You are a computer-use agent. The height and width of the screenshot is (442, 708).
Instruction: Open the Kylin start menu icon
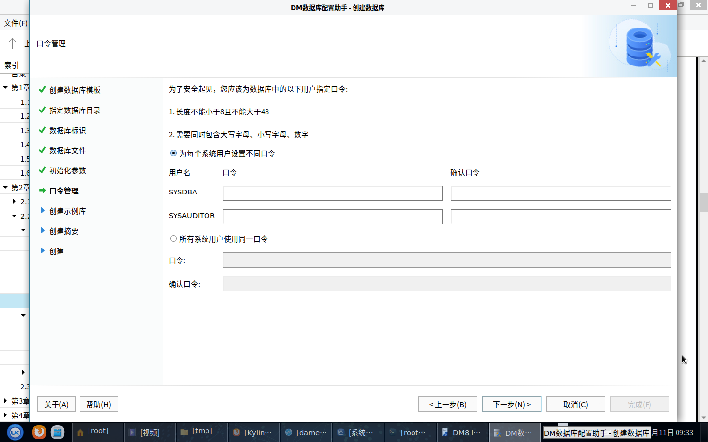click(x=15, y=432)
